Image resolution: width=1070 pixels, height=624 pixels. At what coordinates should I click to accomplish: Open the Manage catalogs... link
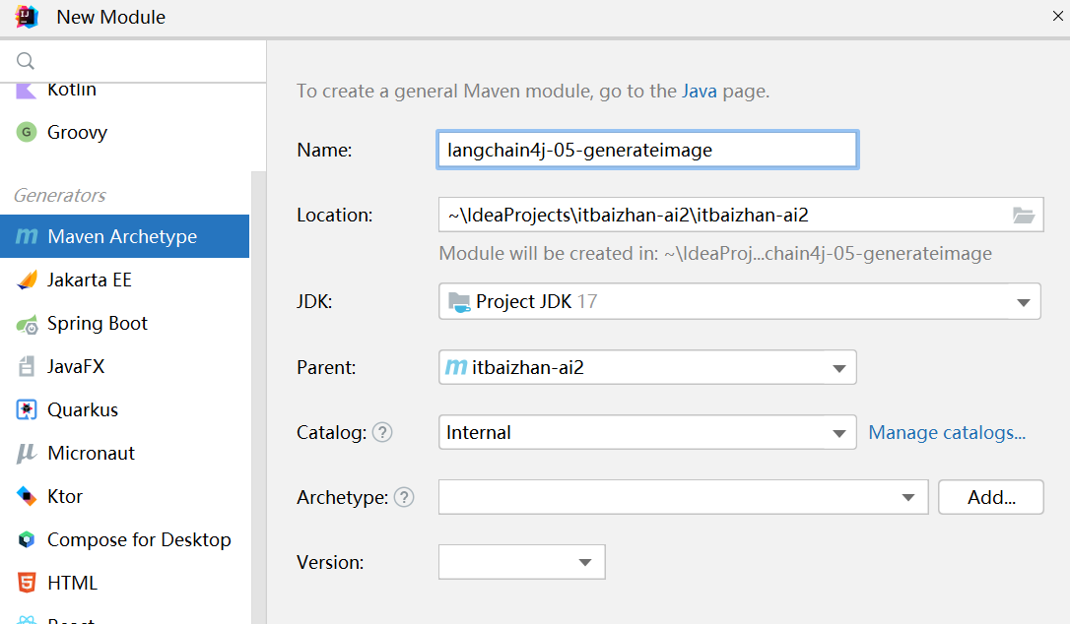[947, 432]
